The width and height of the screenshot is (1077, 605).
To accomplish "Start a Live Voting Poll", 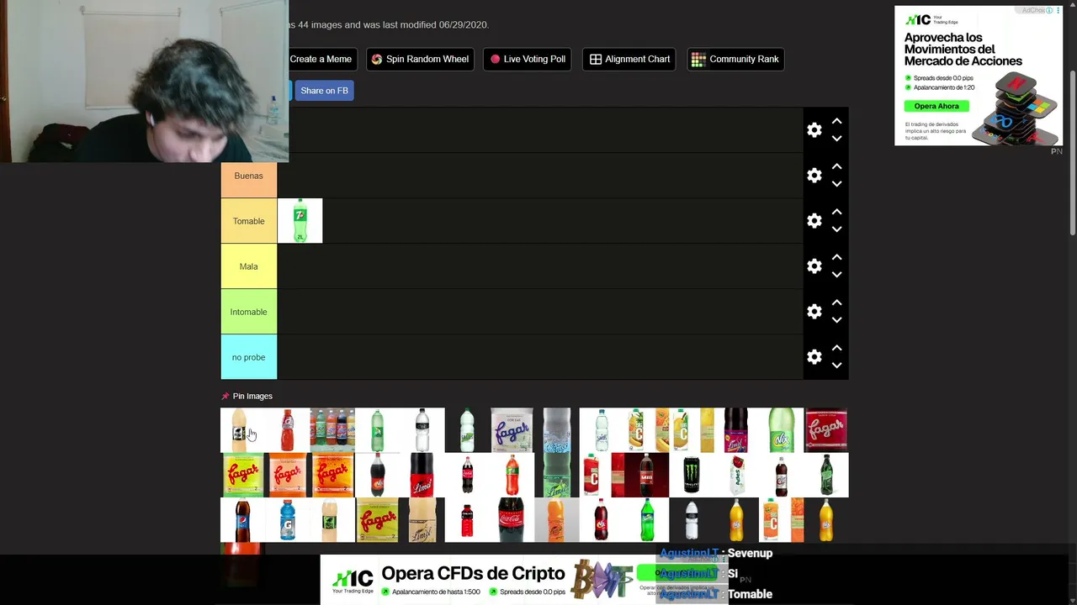I will tap(528, 59).
